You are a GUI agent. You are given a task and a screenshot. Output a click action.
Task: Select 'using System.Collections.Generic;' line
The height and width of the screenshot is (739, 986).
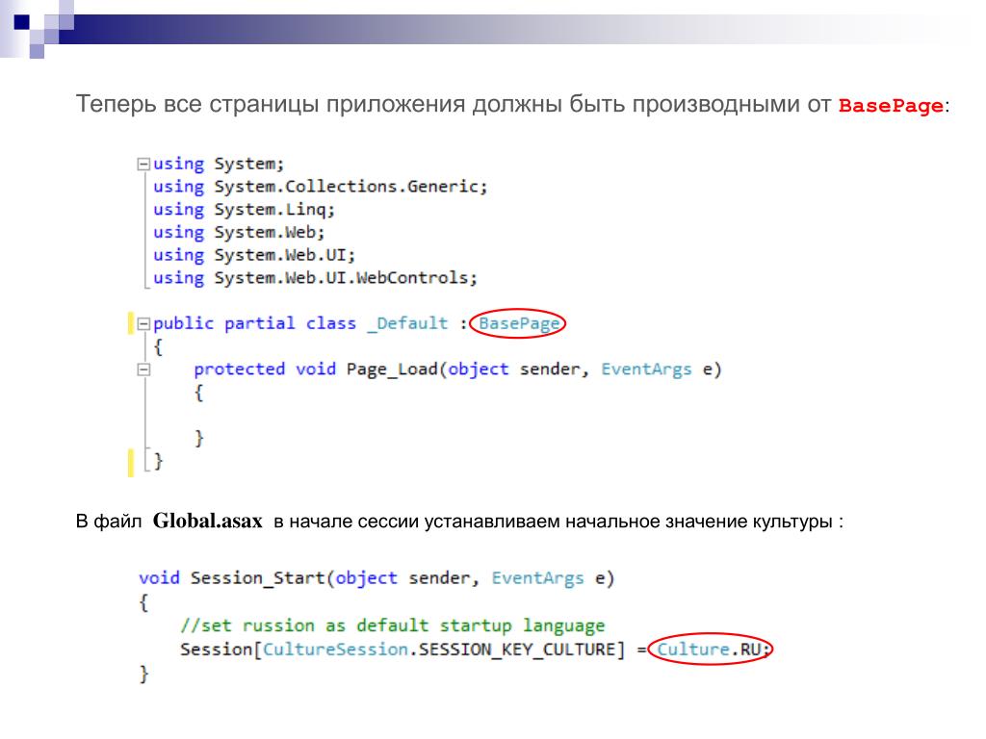coord(320,187)
